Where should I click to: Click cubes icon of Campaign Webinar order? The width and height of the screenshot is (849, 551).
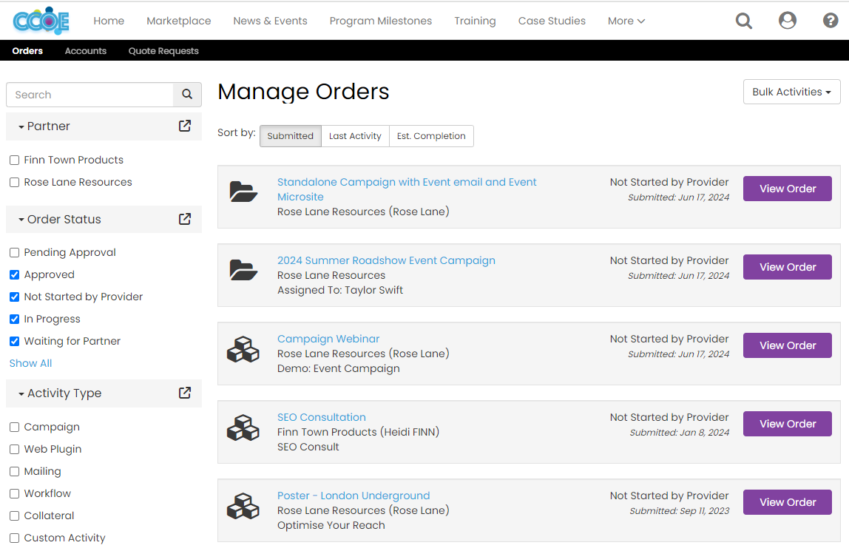243,349
